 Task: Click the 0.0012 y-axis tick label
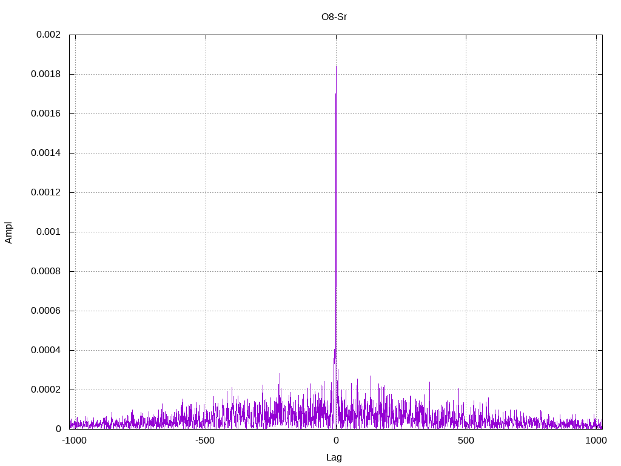click(46, 192)
